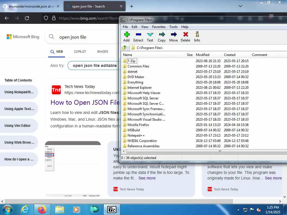Close the open json file Search tab

click(121, 6)
